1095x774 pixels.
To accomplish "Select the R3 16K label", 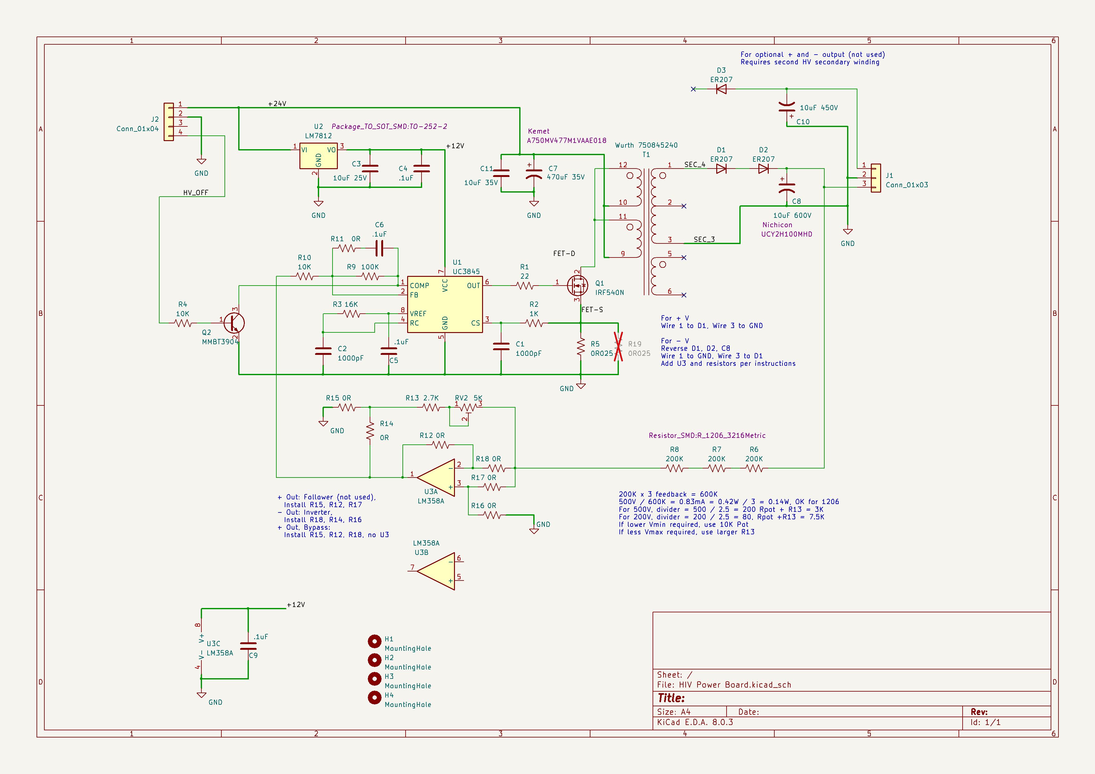I will click(345, 304).
